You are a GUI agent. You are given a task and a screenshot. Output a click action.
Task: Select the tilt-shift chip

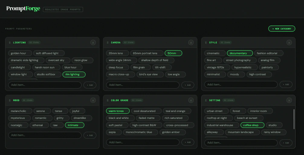pyautogui.click(x=162, y=67)
